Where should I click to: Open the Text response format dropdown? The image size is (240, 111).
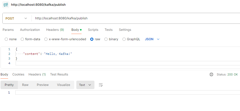(x=85, y=85)
